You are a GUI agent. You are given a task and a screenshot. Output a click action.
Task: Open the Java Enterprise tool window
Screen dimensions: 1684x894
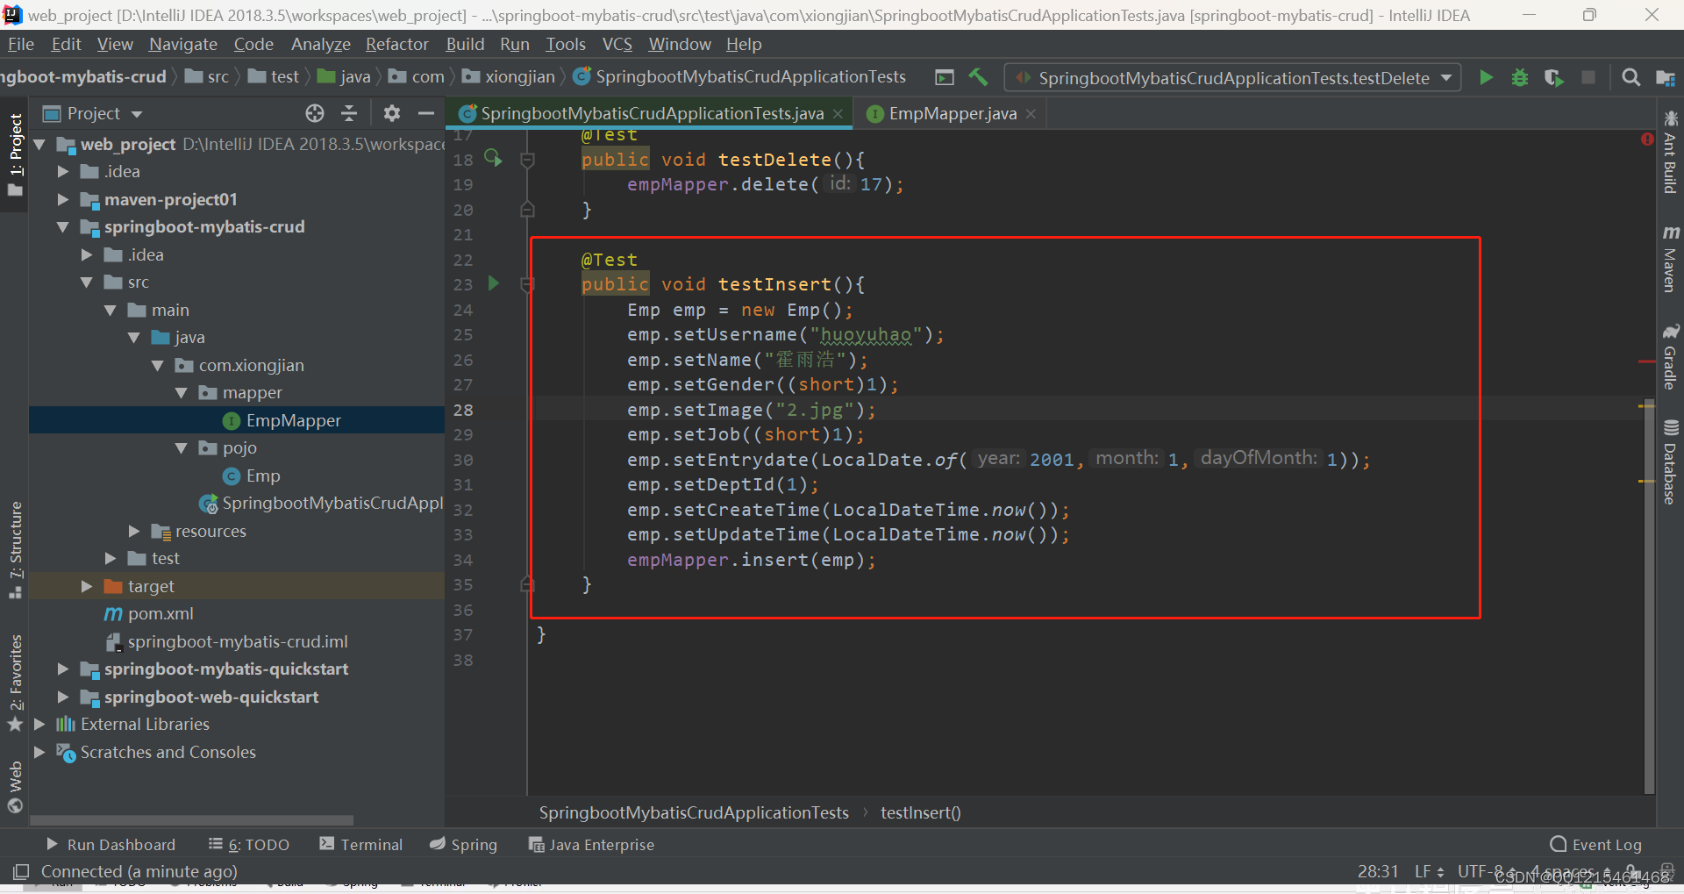click(x=592, y=844)
